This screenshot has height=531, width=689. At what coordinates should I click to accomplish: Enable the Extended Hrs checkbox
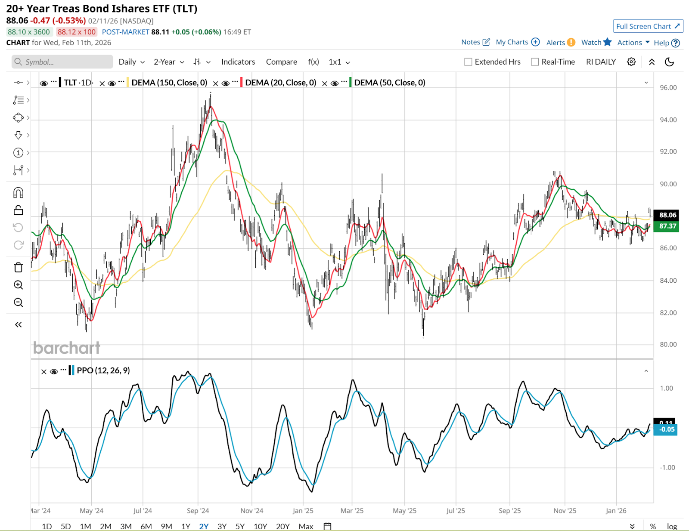pos(468,62)
